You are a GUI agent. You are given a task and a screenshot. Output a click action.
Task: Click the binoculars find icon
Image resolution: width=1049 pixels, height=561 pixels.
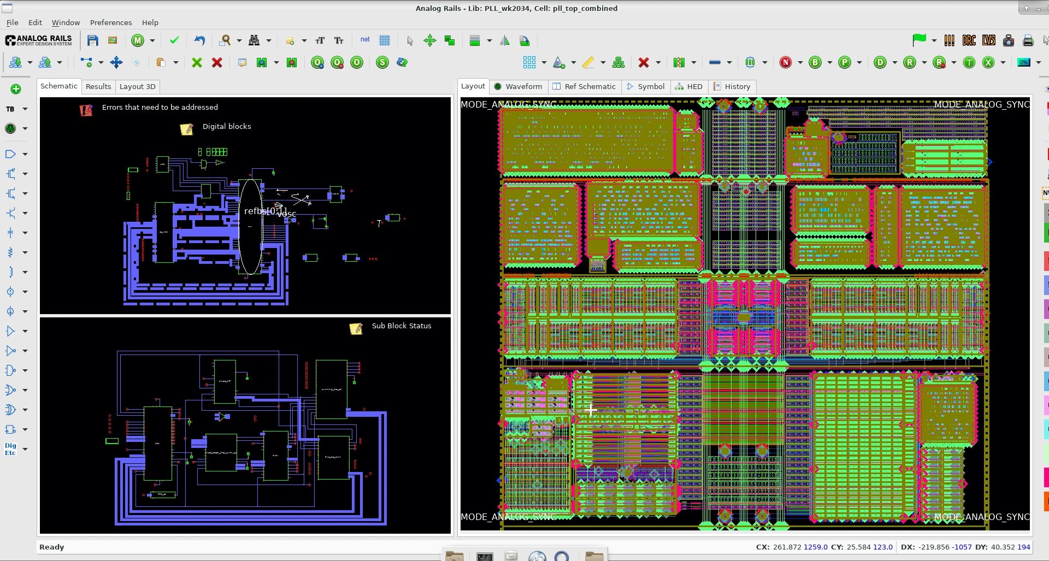tap(254, 40)
